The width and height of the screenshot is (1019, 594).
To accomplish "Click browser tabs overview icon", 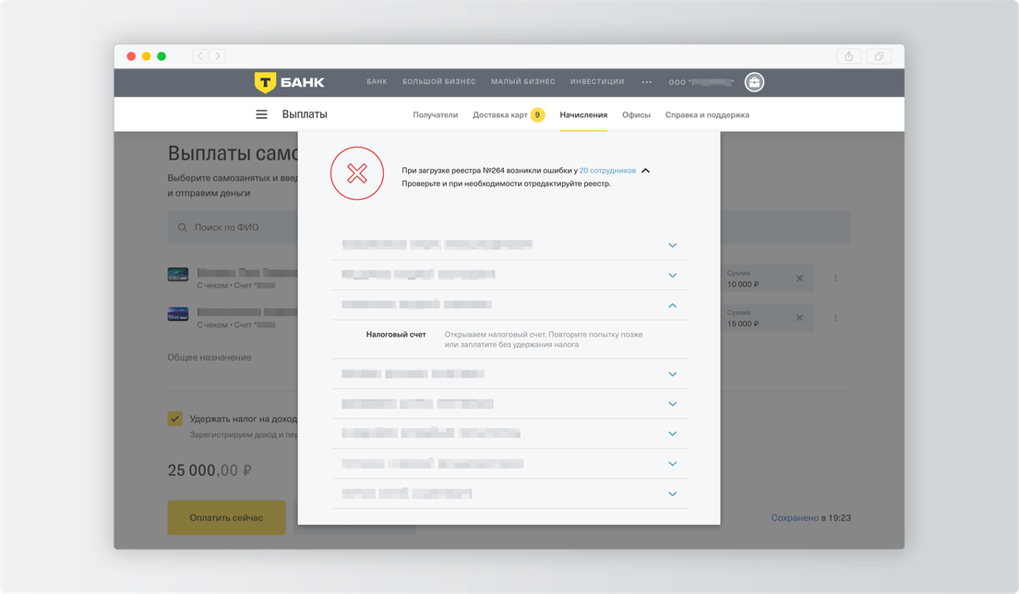I will [x=879, y=56].
